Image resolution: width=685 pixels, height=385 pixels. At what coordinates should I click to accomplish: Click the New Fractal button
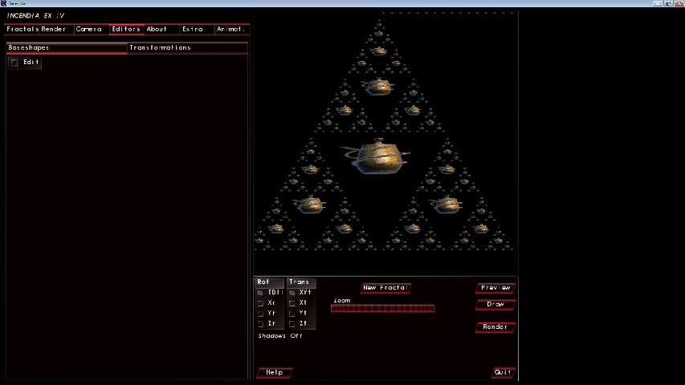coord(385,288)
